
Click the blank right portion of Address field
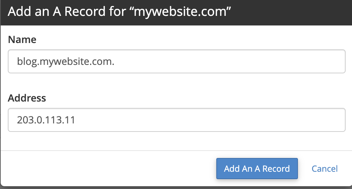point(247,120)
